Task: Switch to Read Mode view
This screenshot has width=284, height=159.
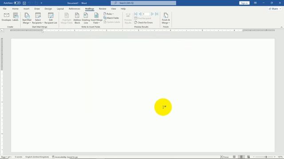Action: click(x=234, y=157)
